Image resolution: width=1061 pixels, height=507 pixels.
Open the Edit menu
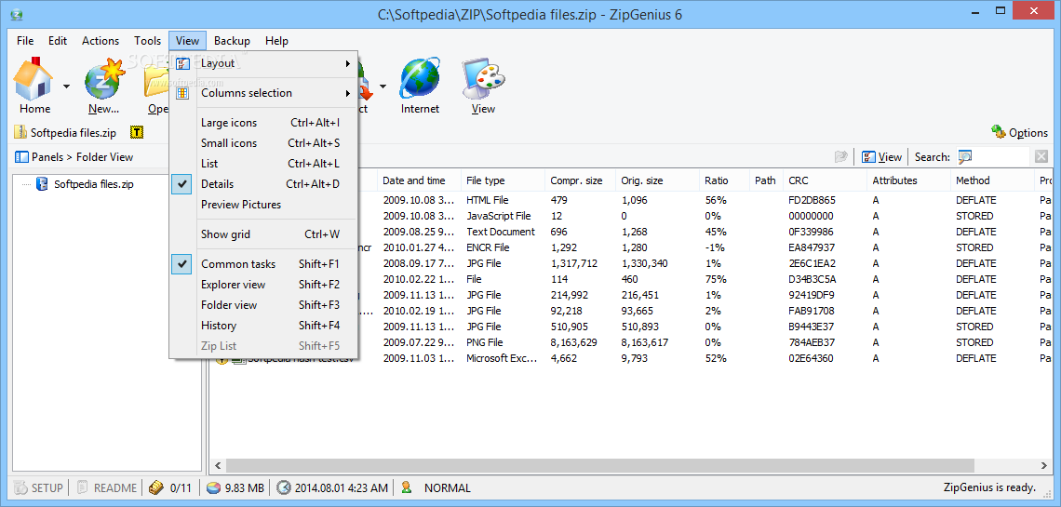pos(58,41)
